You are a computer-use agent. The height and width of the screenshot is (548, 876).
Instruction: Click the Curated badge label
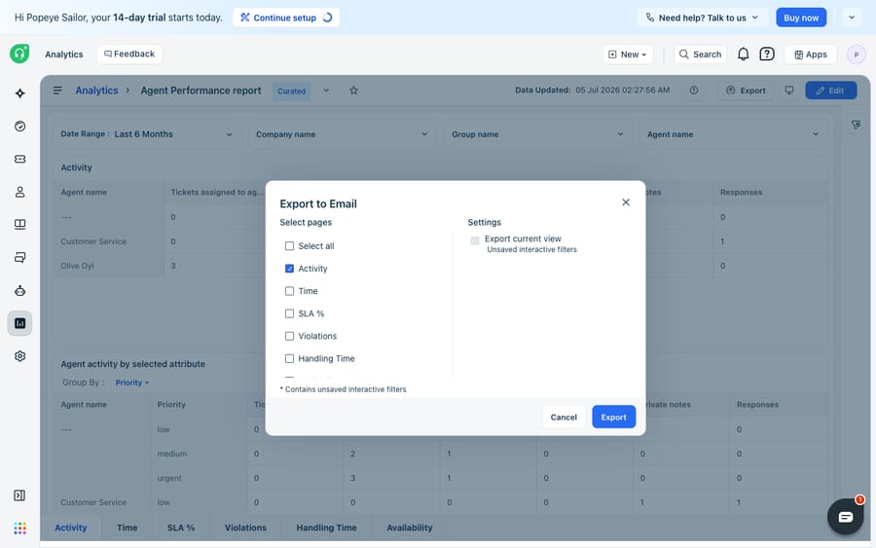[x=292, y=91]
